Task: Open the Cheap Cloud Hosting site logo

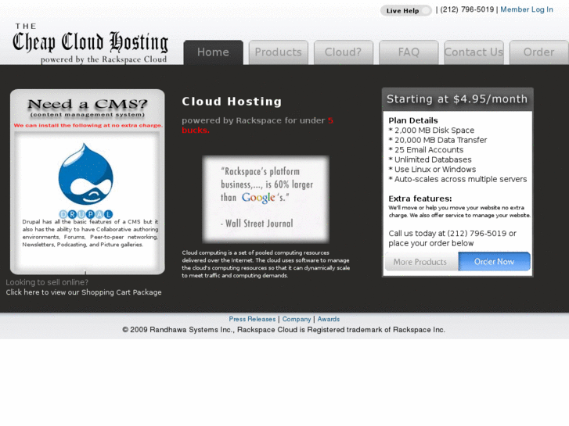Action: coord(90,44)
